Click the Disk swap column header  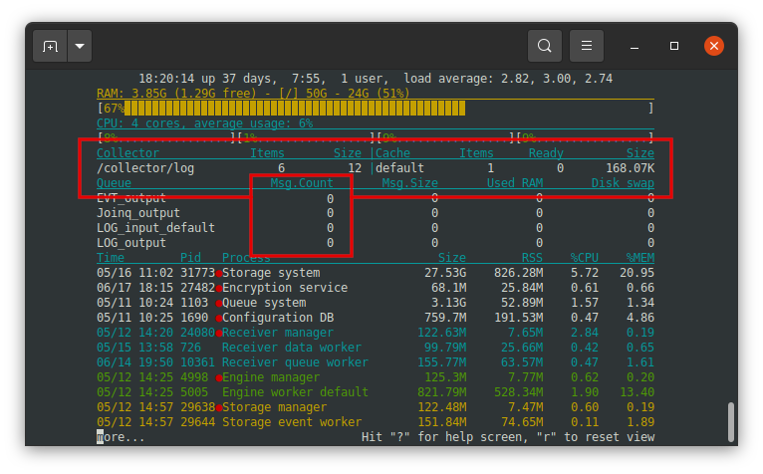pos(623,183)
